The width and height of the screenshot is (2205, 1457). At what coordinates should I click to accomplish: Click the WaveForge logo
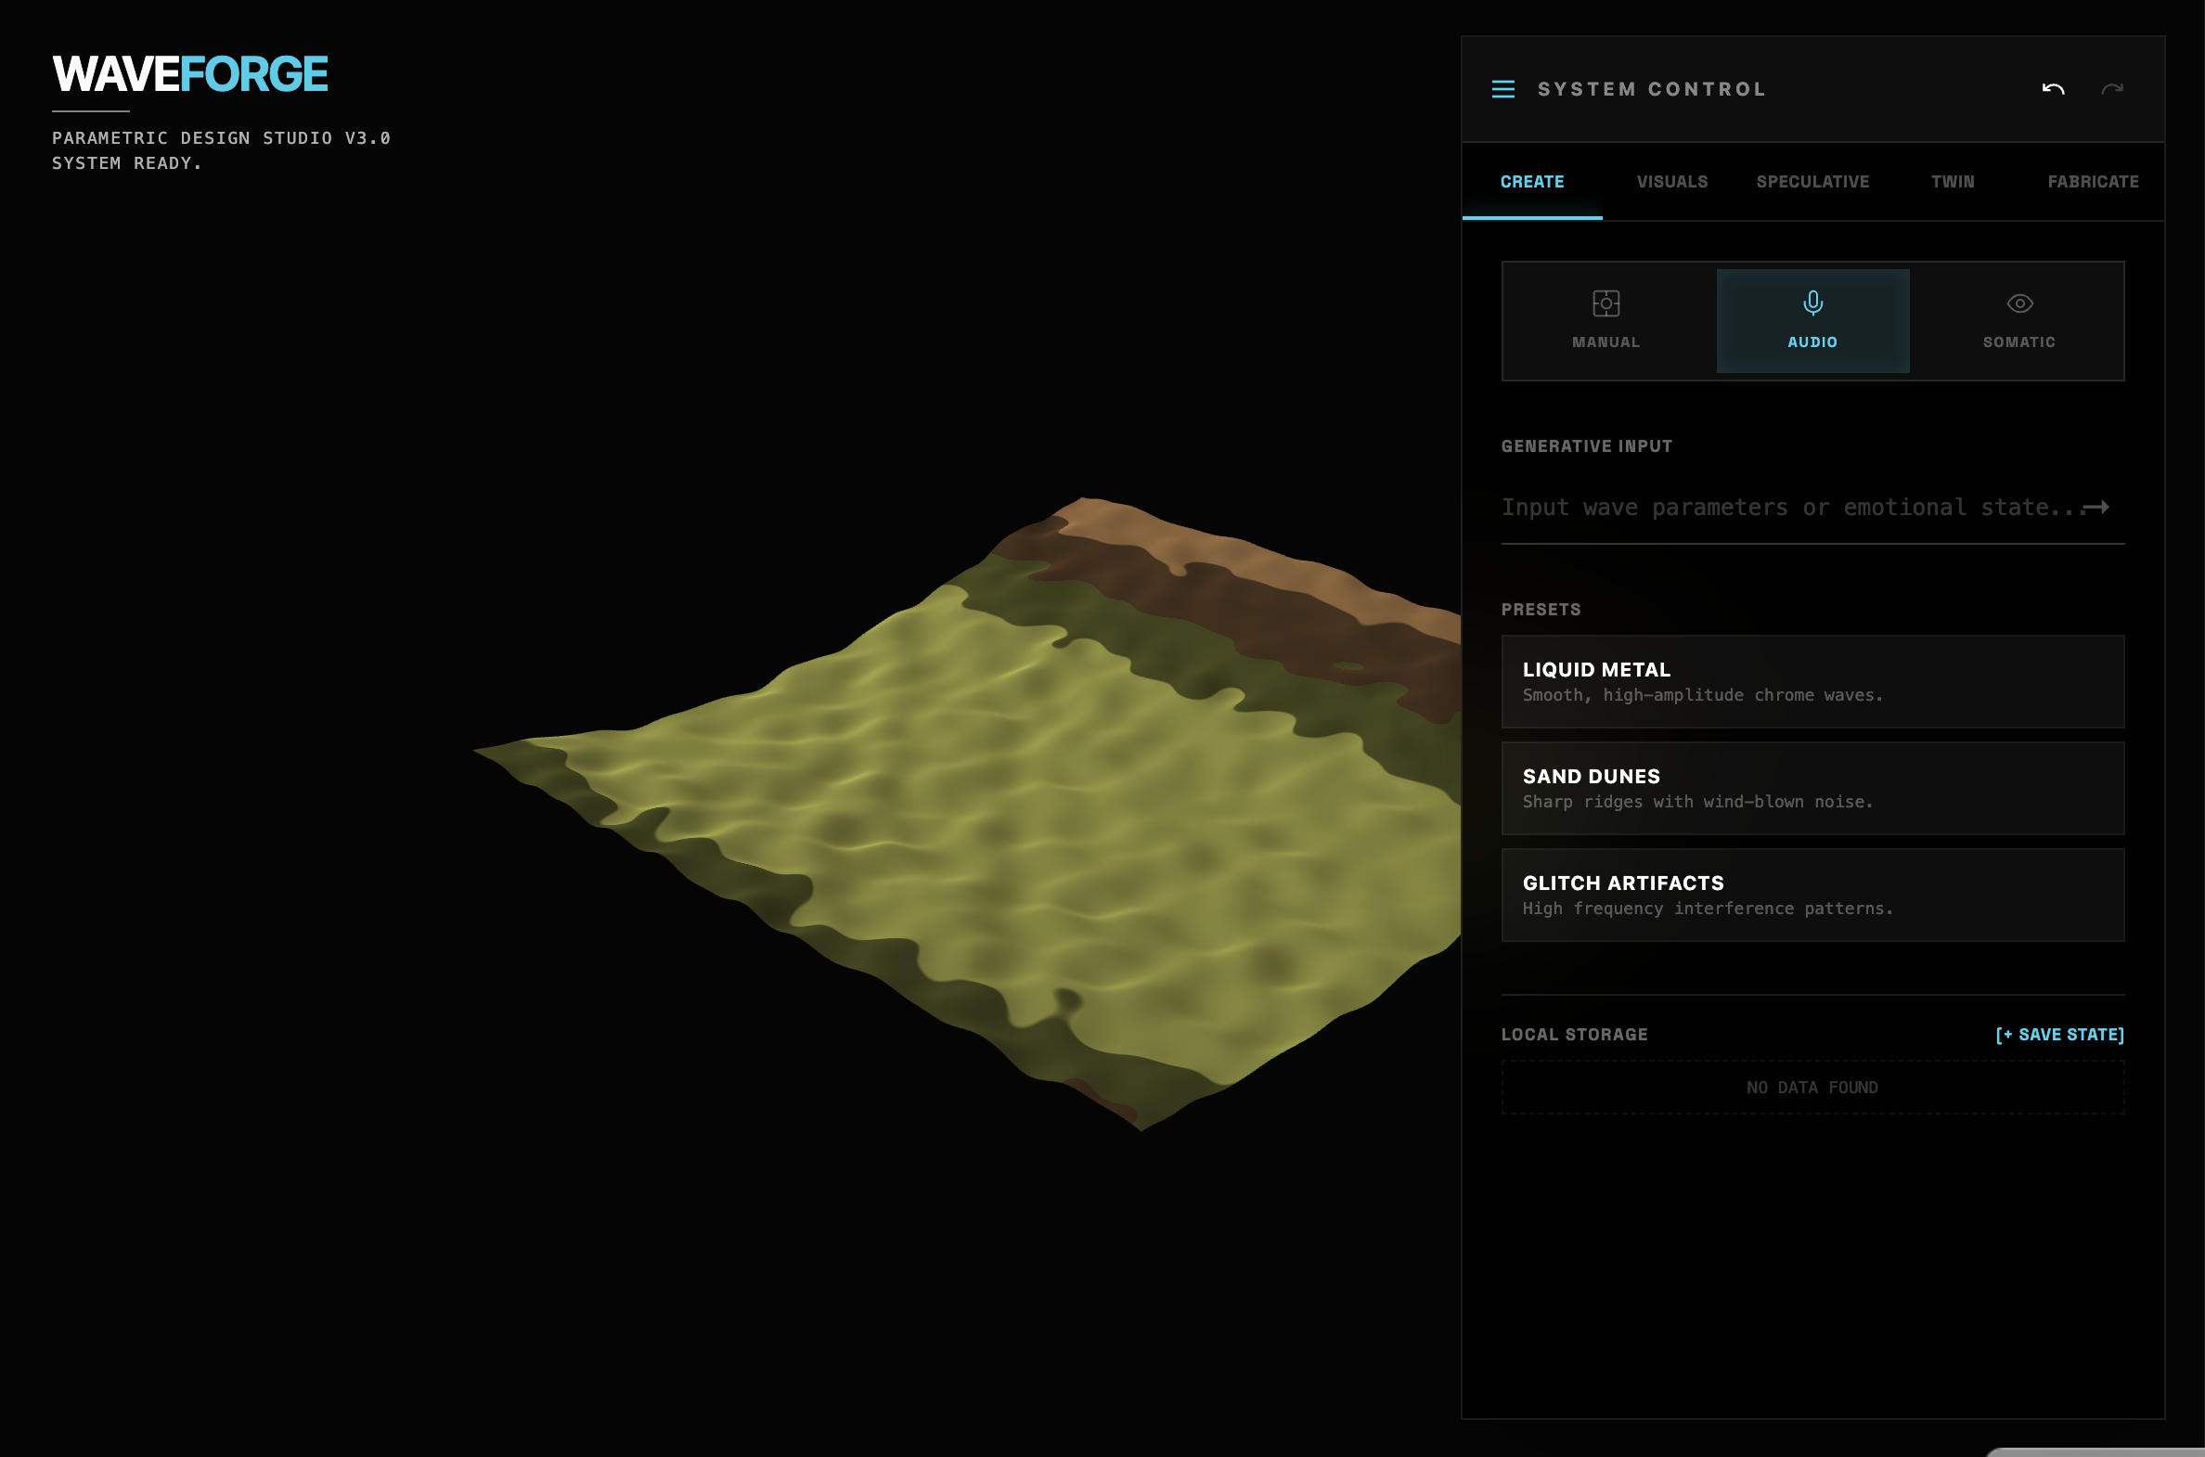190,74
